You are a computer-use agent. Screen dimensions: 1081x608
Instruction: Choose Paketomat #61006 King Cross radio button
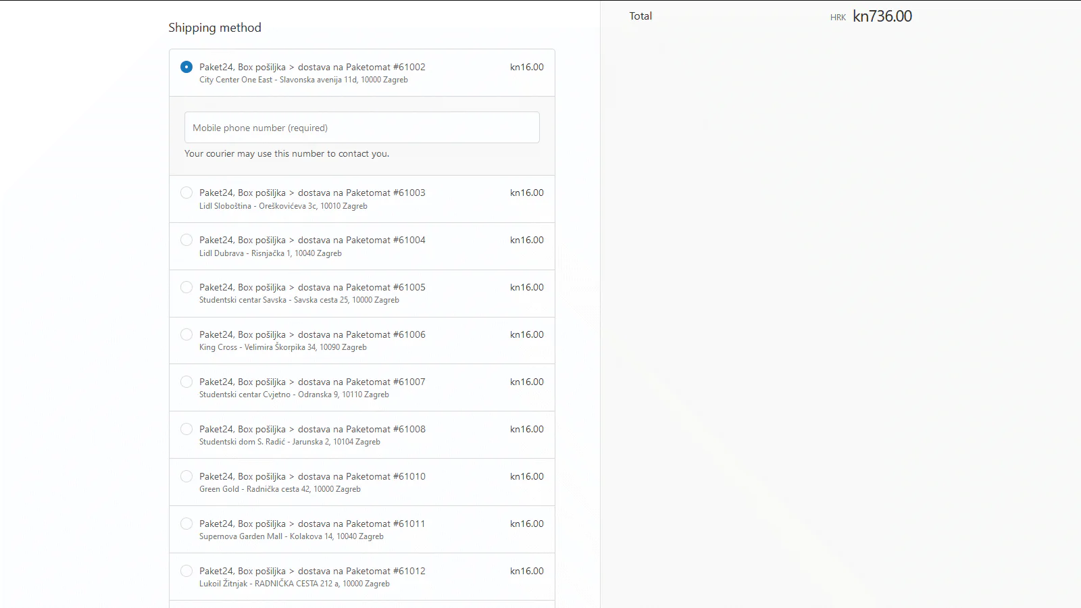click(x=186, y=334)
